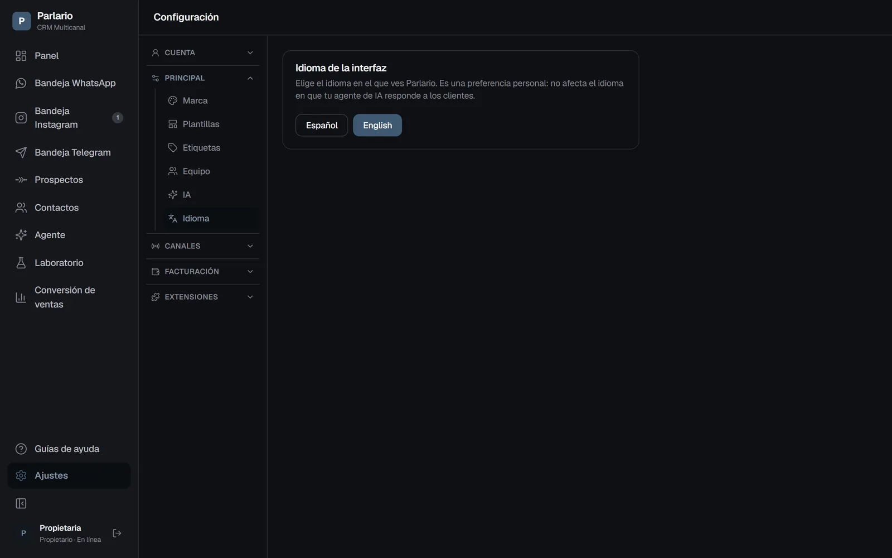Click the sales conversion chart icon
Viewport: 892px width, 558px height.
click(21, 297)
